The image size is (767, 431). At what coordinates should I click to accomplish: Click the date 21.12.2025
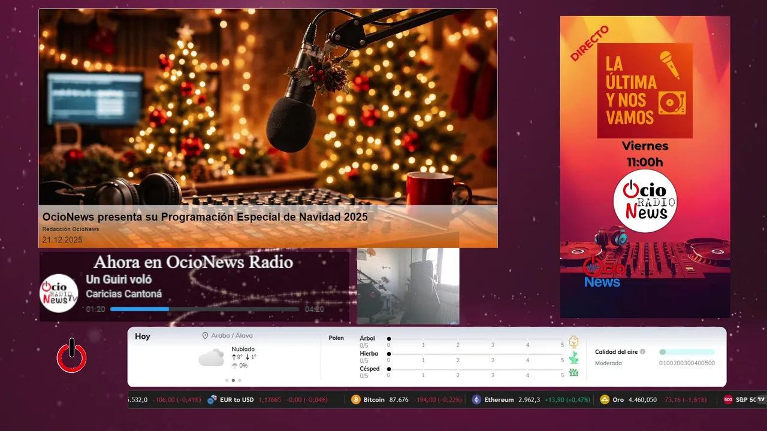click(x=62, y=240)
